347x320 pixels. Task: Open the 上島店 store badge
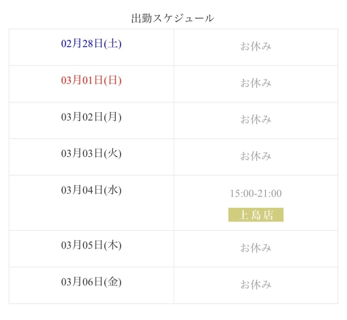[x=255, y=215]
